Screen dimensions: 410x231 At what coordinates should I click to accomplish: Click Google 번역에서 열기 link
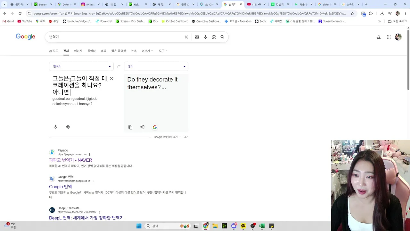point(166,137)
